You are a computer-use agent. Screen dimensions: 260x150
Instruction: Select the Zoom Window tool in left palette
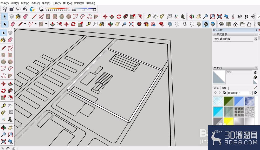click(x=10, y=134)
